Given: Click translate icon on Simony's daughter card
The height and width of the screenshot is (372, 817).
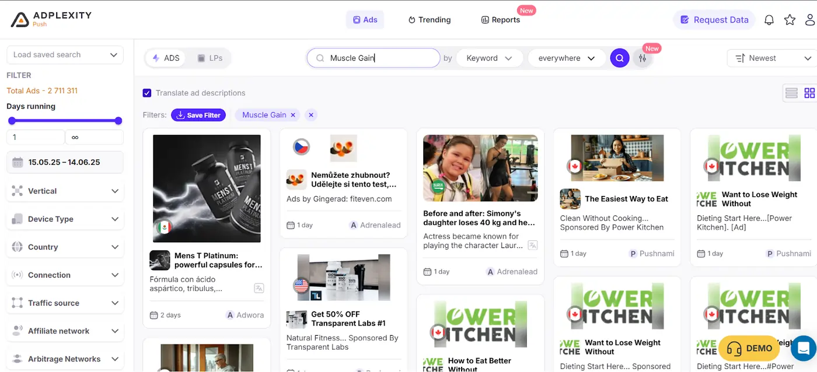Looking at the screenshot, I should click(x=532, y=245).
